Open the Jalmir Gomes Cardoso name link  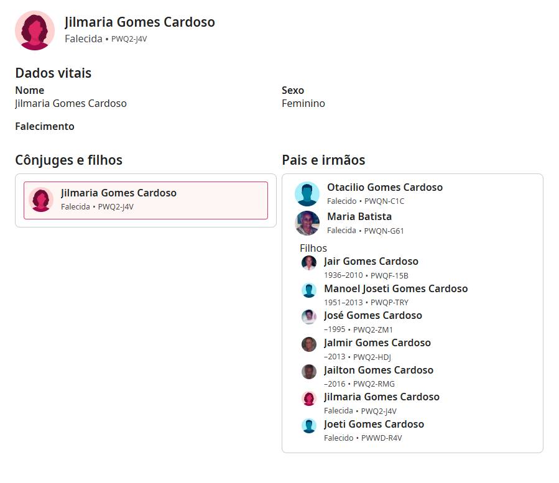377,343
